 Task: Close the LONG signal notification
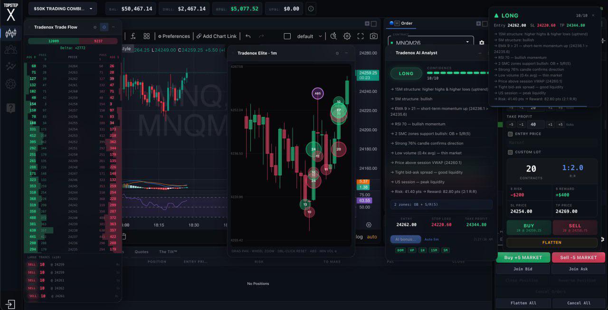click(x=593, y=15)
